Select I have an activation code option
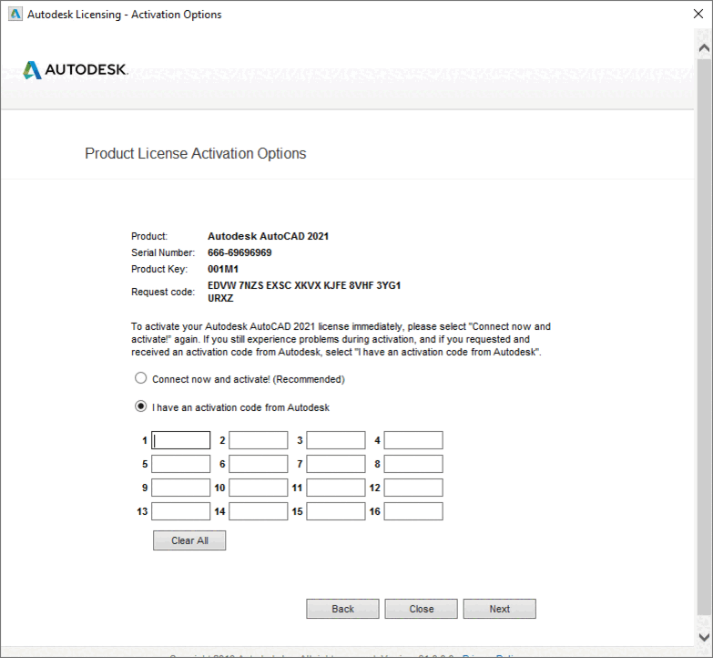713x658 pixels. (x=141, y=406)
